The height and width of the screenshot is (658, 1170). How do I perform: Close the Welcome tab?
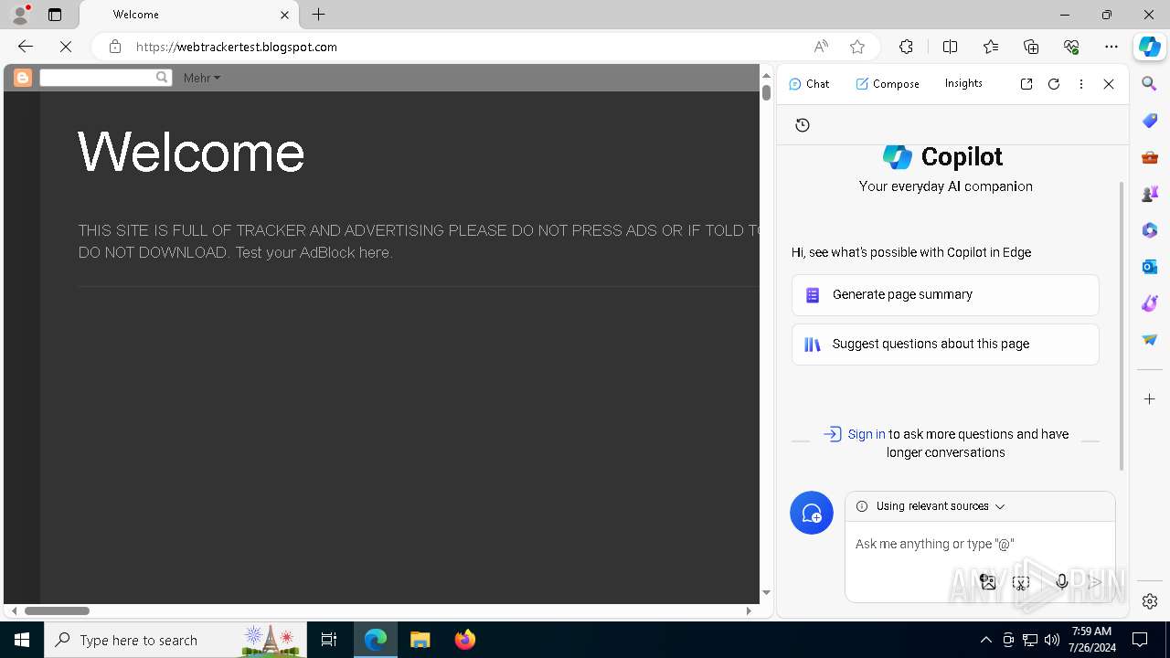click(x=284, y=15)
